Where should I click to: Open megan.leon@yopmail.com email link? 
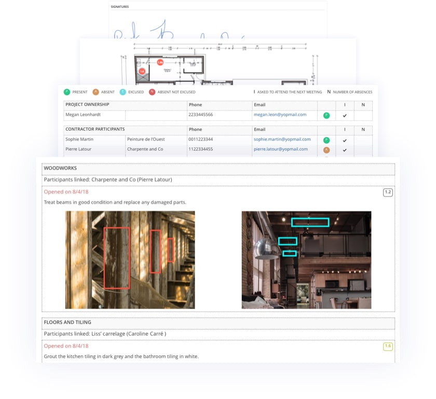point(280,115)
